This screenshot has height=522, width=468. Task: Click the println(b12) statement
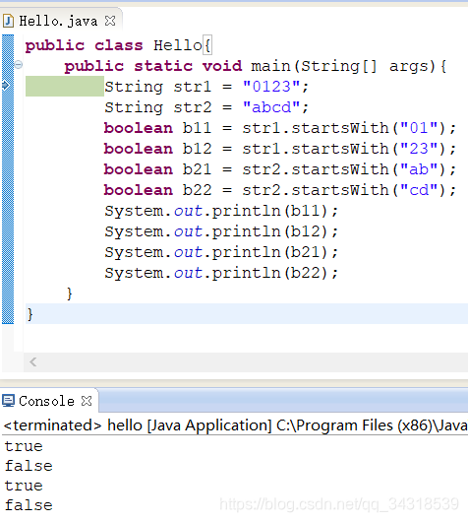coord(221,231)
